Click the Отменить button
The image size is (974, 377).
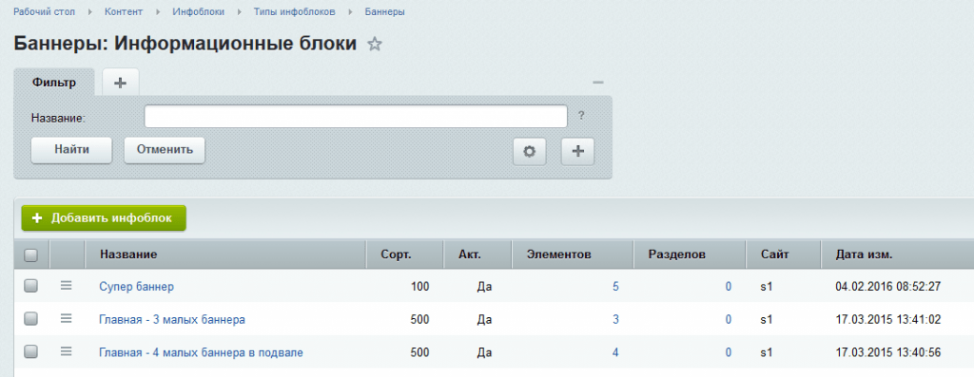coord(165,150)
